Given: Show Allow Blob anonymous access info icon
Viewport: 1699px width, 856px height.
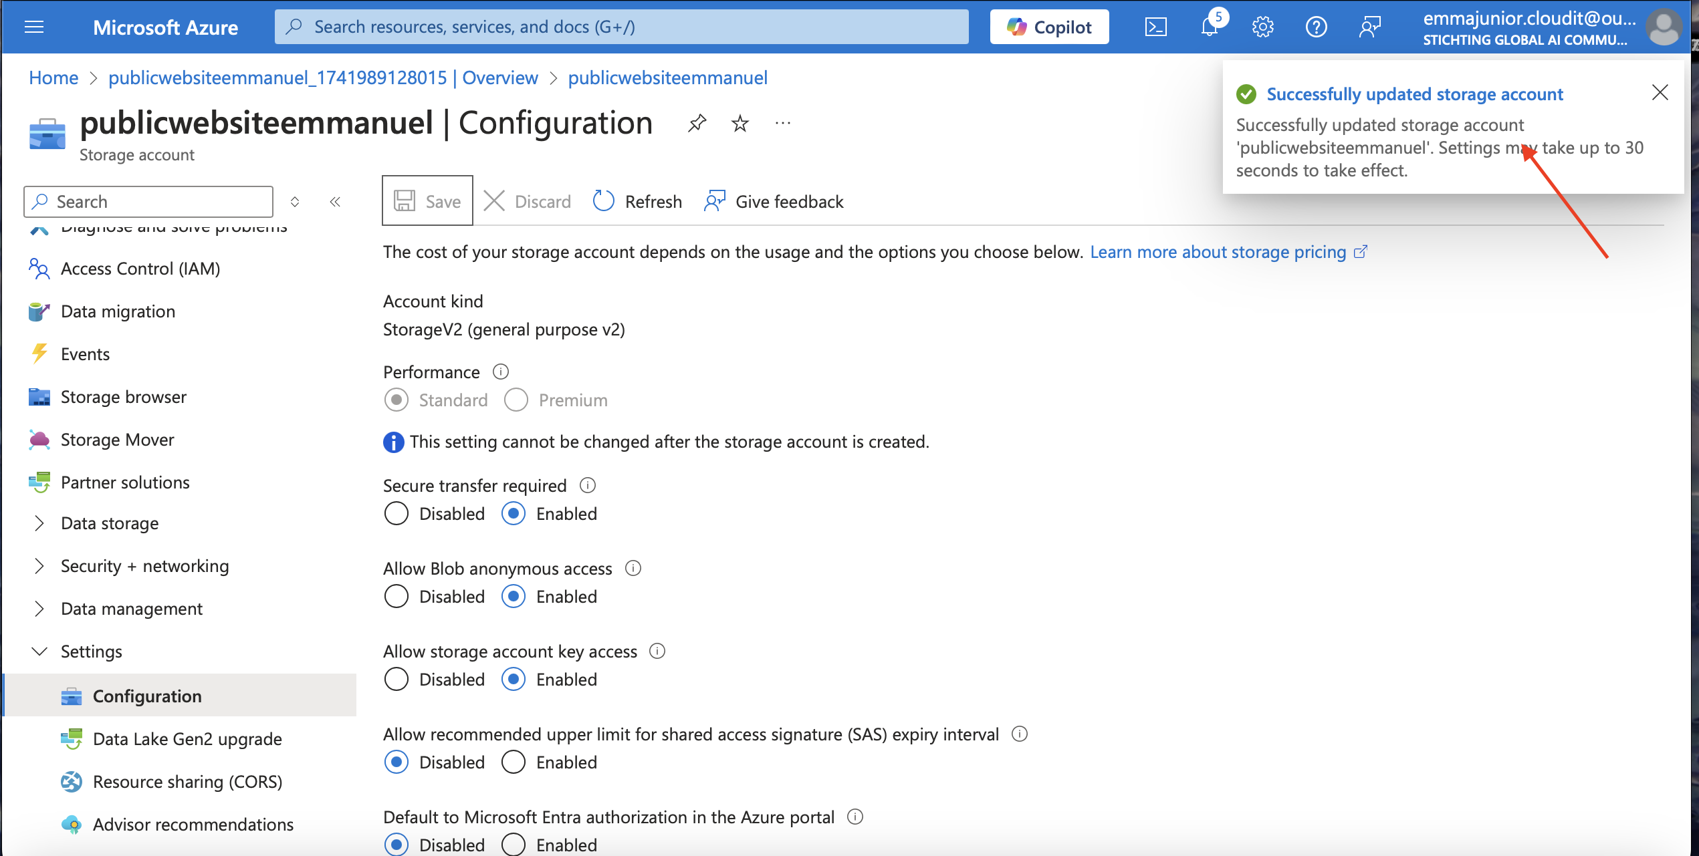Looking at the screenshot, I should (633, 568).
